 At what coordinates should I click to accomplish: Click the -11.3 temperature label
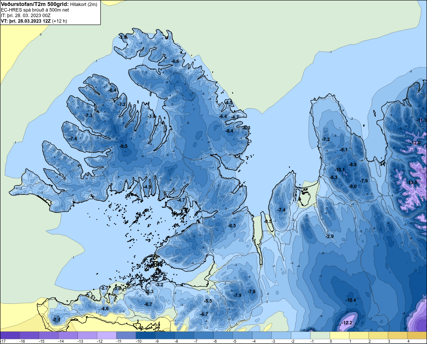pyautogui.click(x=422, y=121)
